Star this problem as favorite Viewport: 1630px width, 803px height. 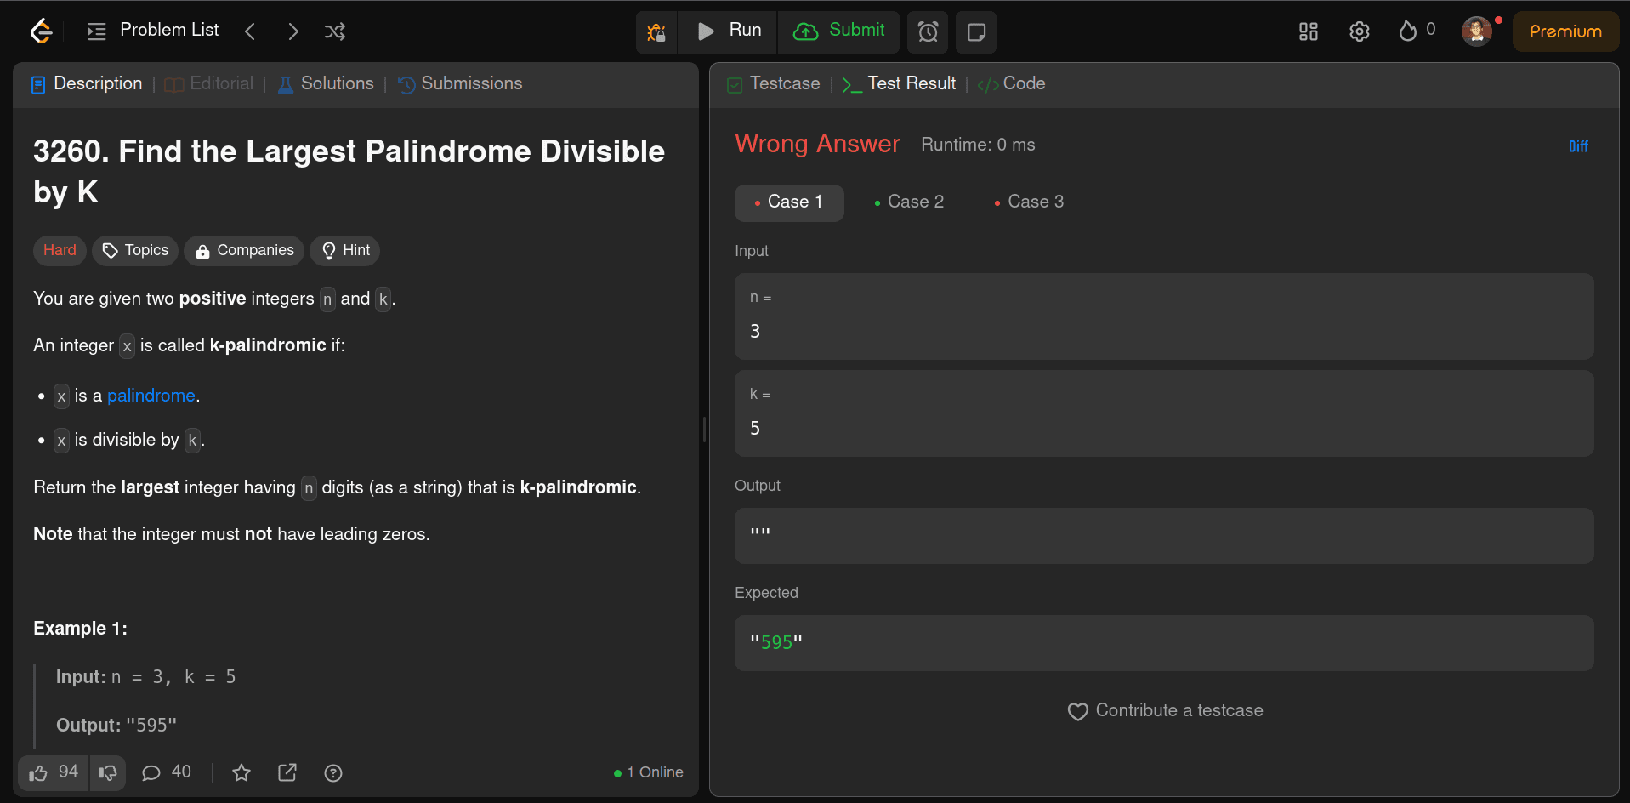pos(241,772)
